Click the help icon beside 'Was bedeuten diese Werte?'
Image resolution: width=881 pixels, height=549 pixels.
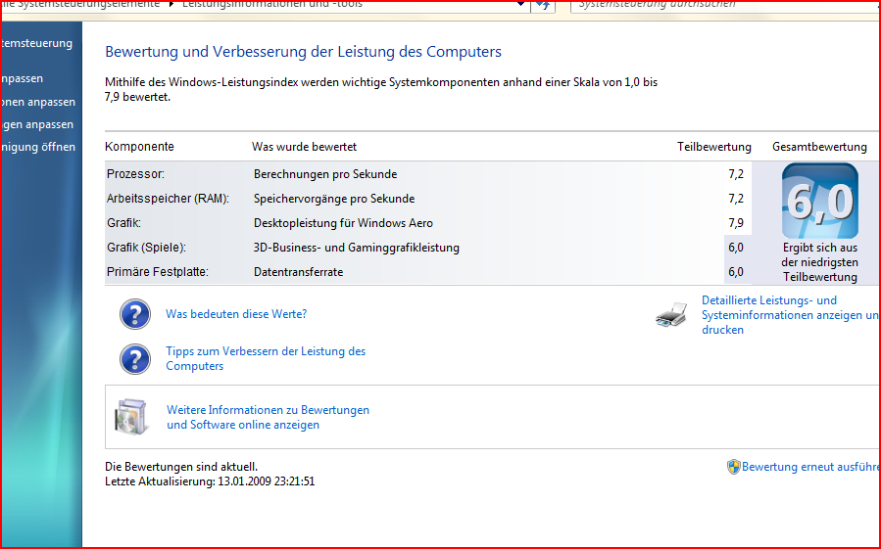point(135,314)
